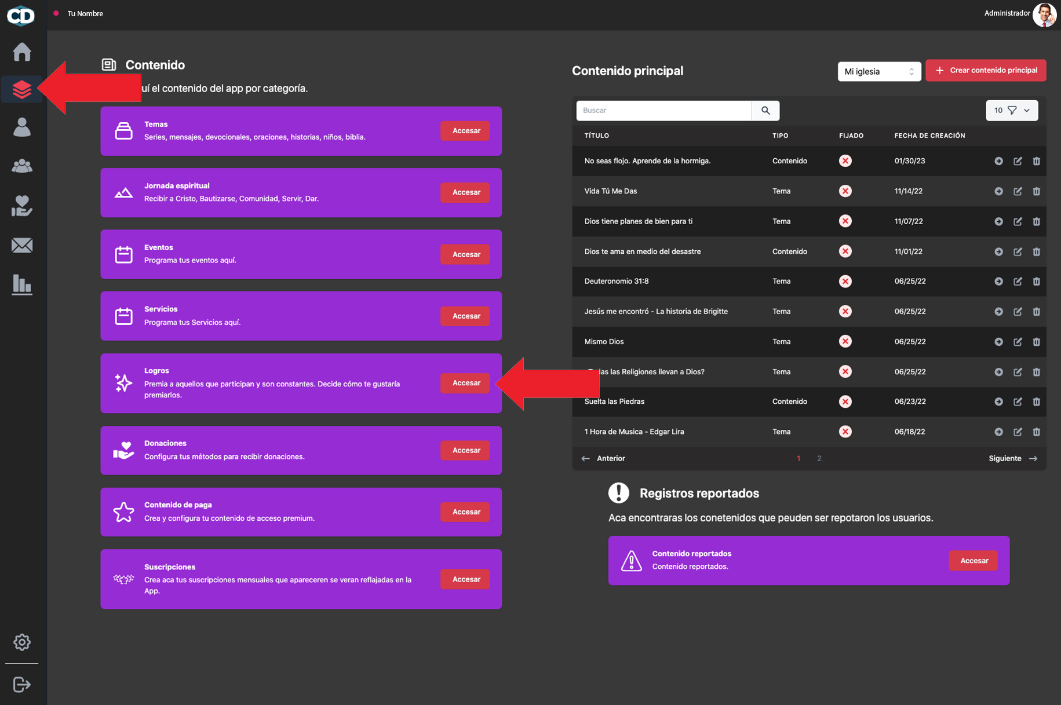The height and width of the screenshot is (705, 1061).
Task: Toggle pinned status for 'Deuteronomio 31:8'
Action: click(x=845, y=282)
